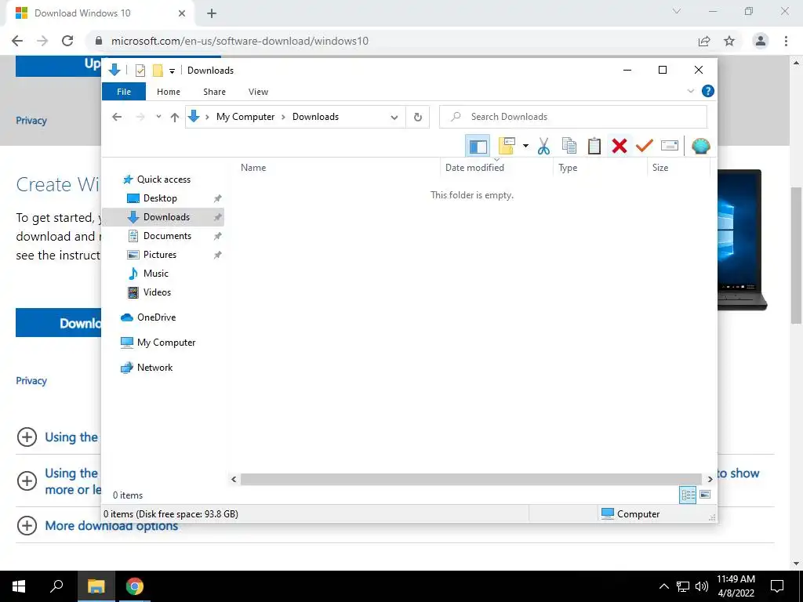Image resolution: width=803 pixels, height=602 pixels.
Task: Bookmark the page with the star icon
Action: (x=729, y=41)
